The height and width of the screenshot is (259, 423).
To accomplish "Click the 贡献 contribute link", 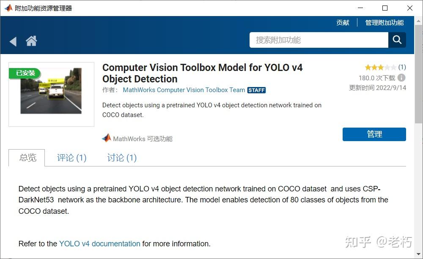I will tap(343, 23).
